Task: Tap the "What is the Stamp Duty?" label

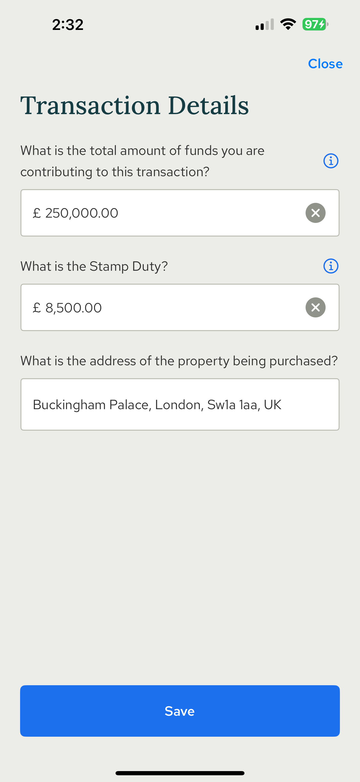Action: [94, 266]
